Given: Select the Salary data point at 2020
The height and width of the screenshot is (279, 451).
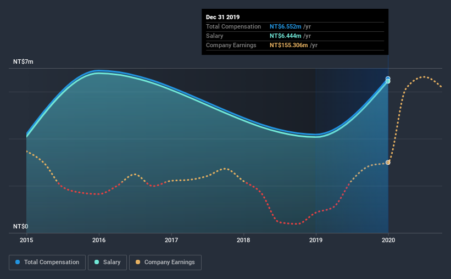Looking at the screenshot, I should (x=388, y=81).
